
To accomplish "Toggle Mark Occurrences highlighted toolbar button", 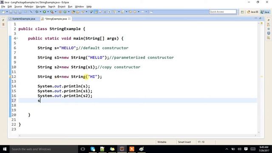I will pyautogui.click(x=96, y=12).
